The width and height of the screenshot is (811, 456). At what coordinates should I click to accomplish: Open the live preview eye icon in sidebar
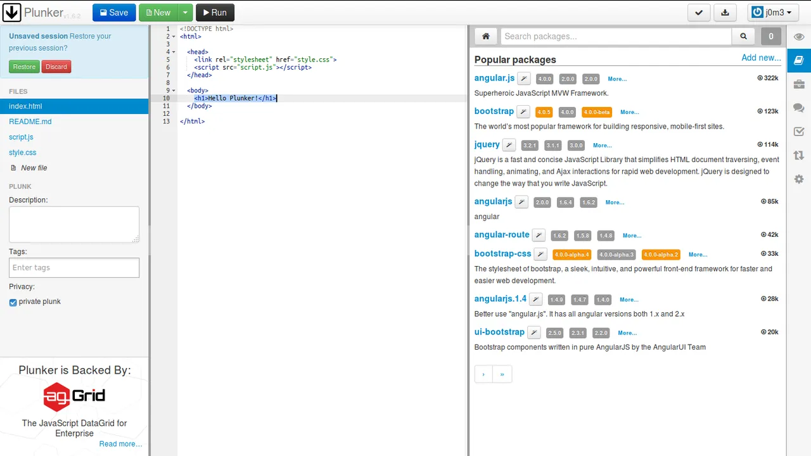[799, 37]
